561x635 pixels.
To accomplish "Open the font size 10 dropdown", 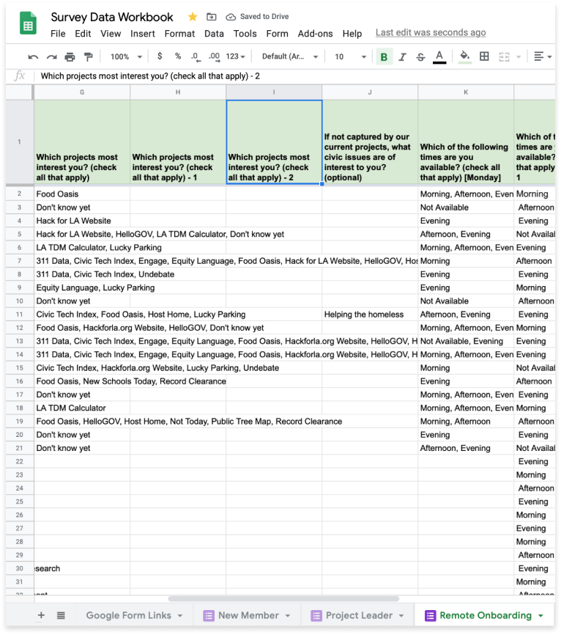I will tap(350, 56).
